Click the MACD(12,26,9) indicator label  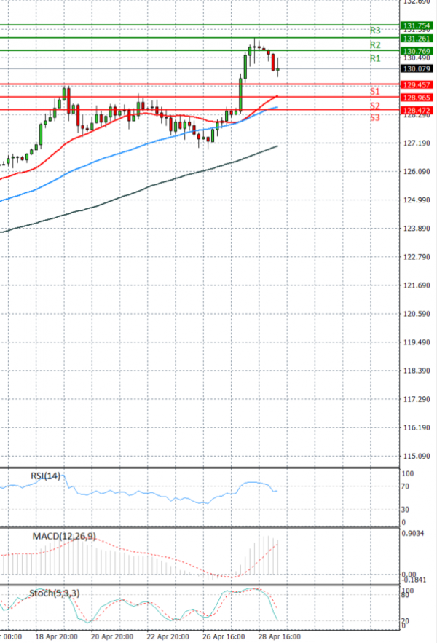pos(64,536)
